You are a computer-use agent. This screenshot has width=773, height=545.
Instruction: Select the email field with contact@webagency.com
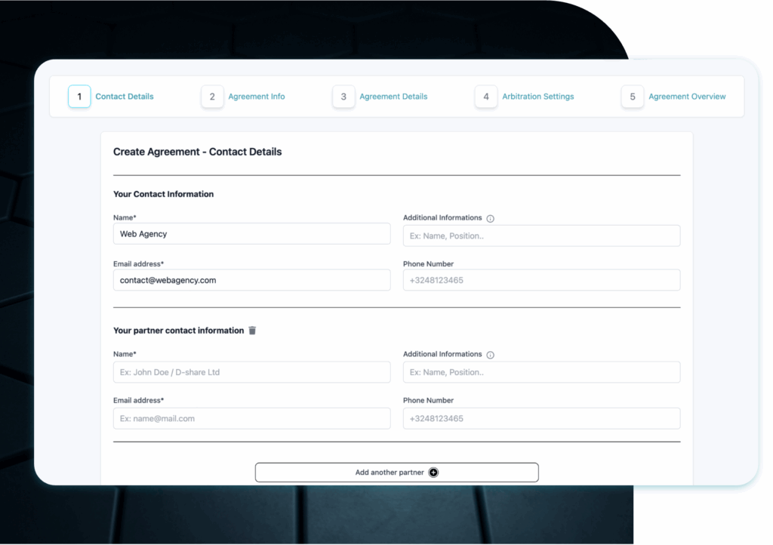point(251,280)
